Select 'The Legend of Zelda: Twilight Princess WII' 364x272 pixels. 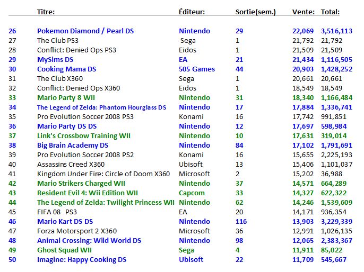[106, 203]
